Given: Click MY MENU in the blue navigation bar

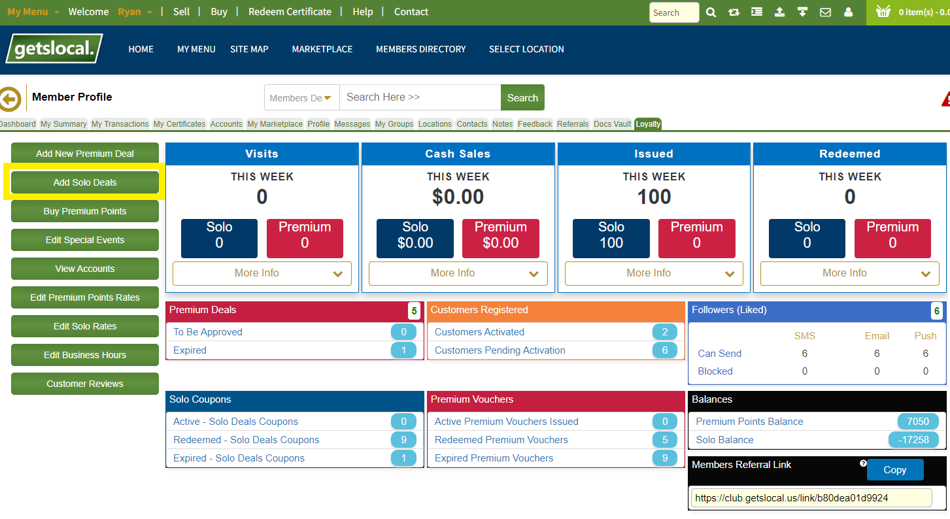Looking at the screenshot, I should point(196,49).
